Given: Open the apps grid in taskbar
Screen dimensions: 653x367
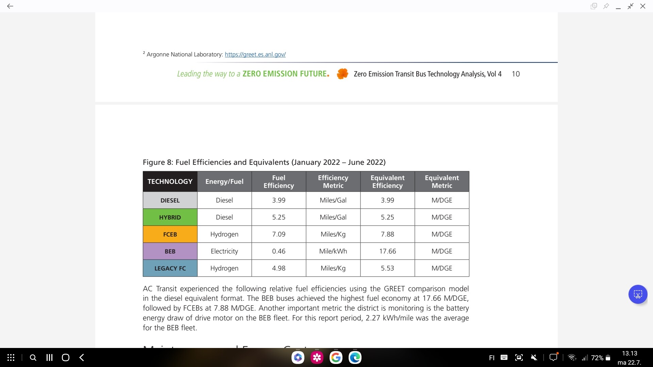Looking at the screenshot, I should pos(11,357).
